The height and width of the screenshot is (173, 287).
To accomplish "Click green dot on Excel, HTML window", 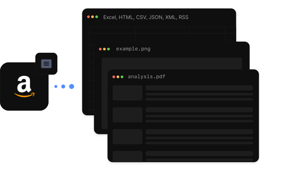I will (x=97, y=17).
